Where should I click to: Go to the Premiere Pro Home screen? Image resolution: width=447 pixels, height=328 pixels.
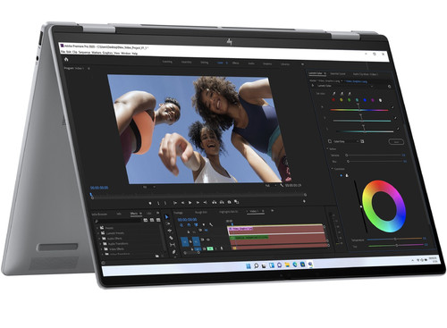coord(66,59)
